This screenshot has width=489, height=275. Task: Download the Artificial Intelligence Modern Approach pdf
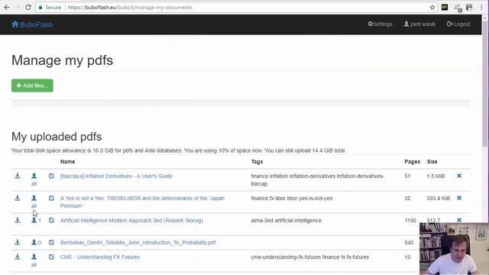18,220
